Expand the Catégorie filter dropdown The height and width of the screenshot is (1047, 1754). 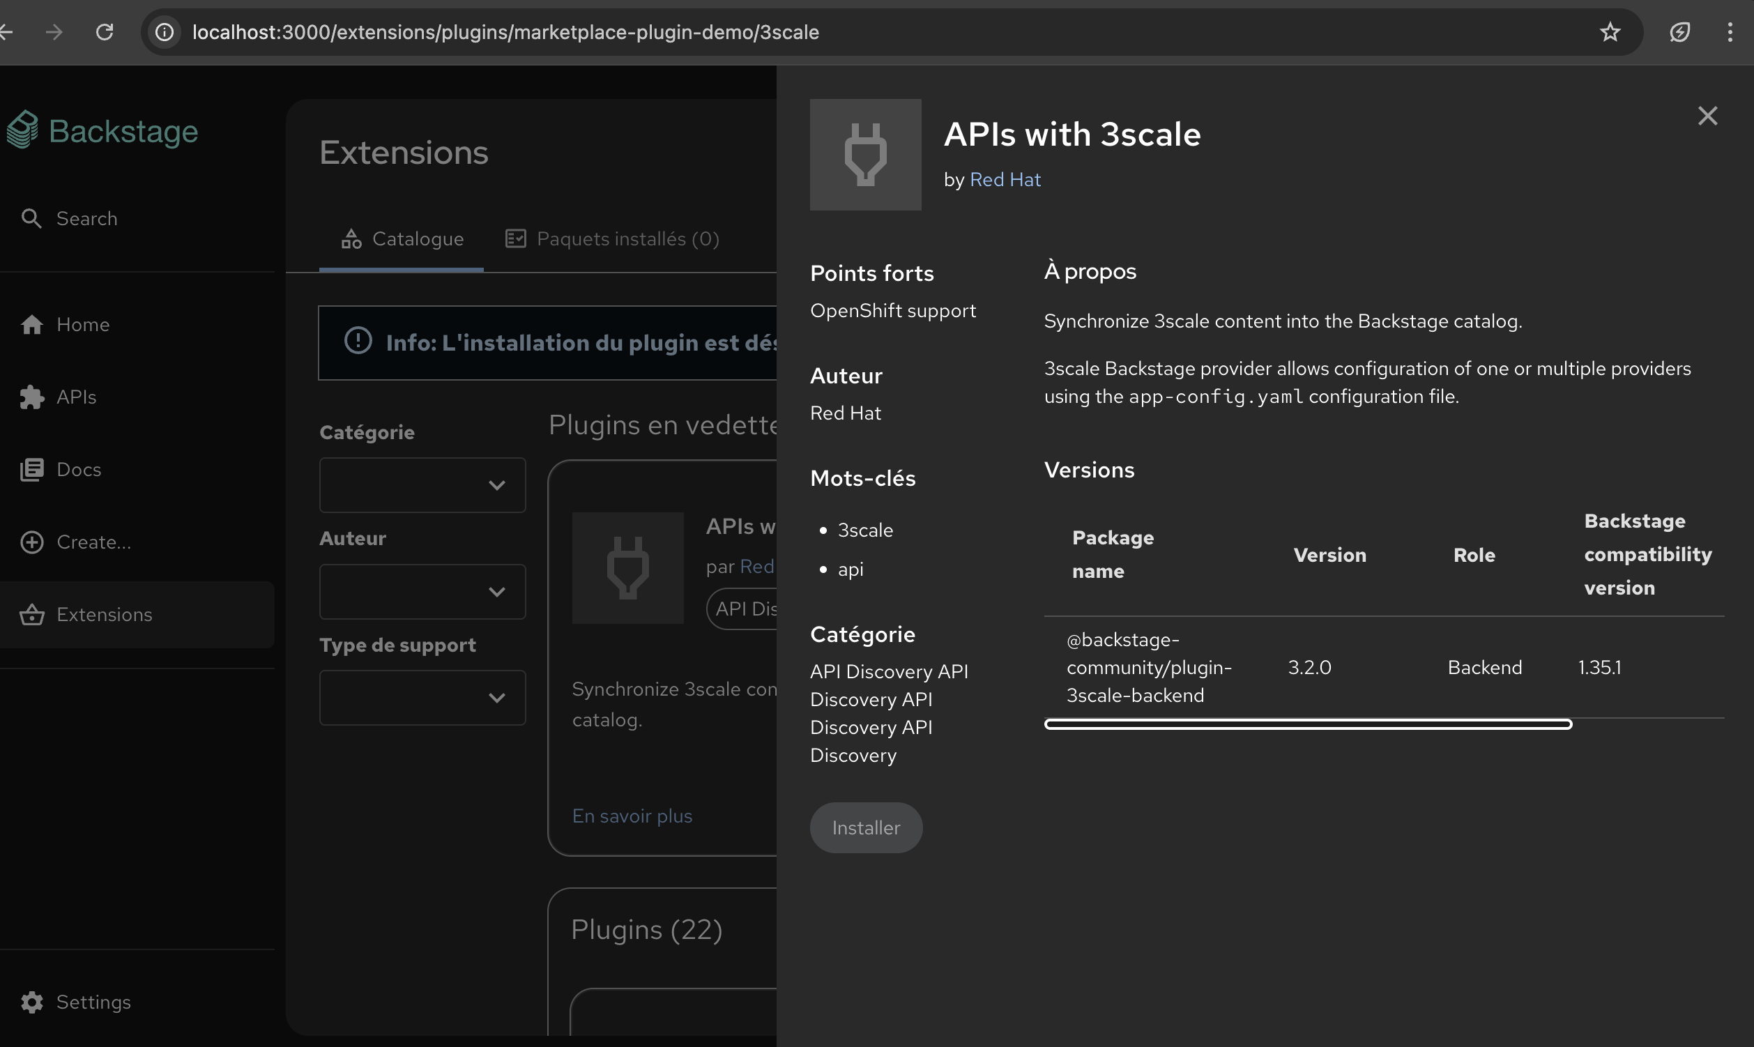(x=422, y=485)
